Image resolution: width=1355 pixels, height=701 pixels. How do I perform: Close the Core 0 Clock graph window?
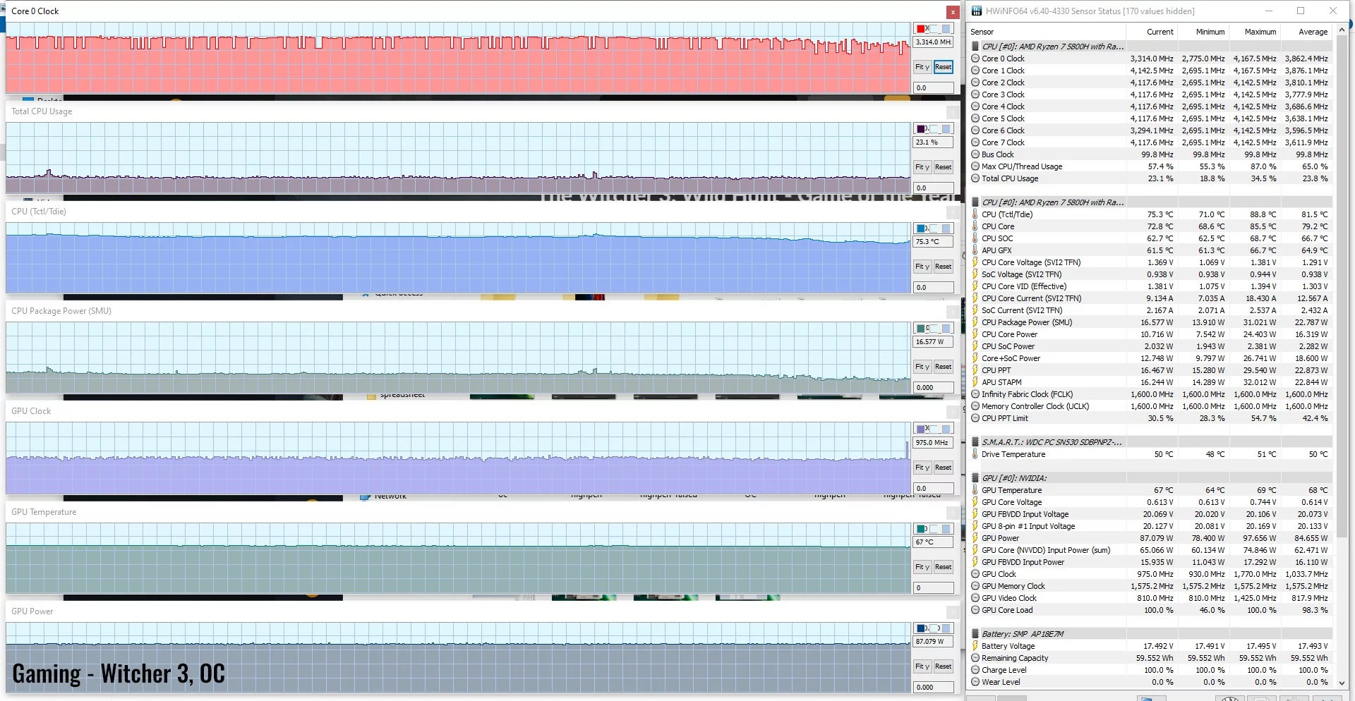click(x=953, y=12)
